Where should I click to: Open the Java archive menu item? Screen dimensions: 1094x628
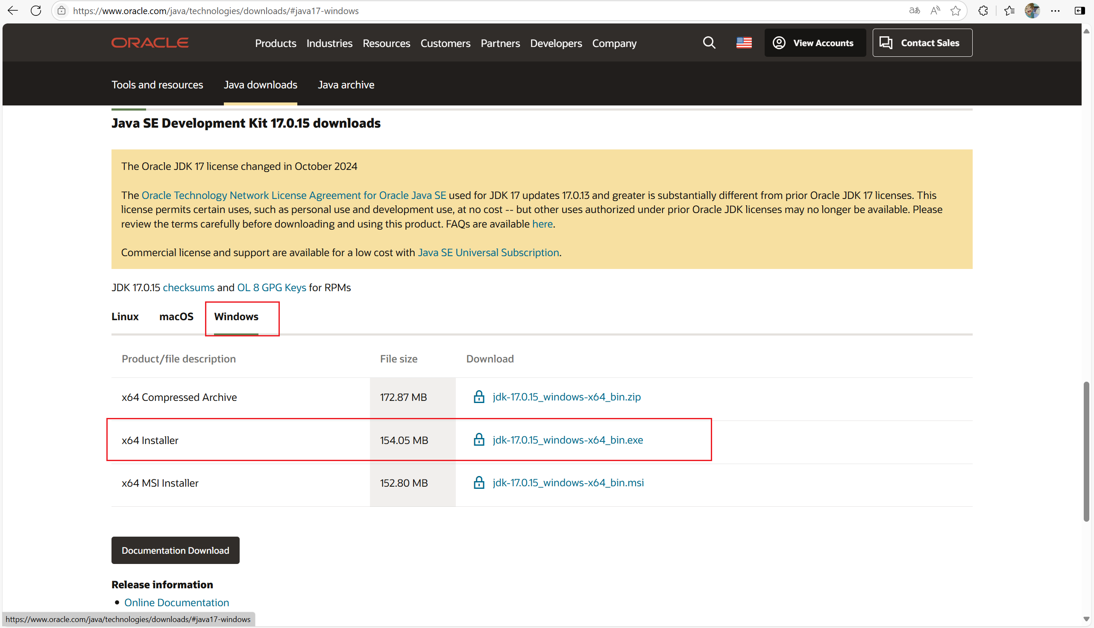pos(346,85)
